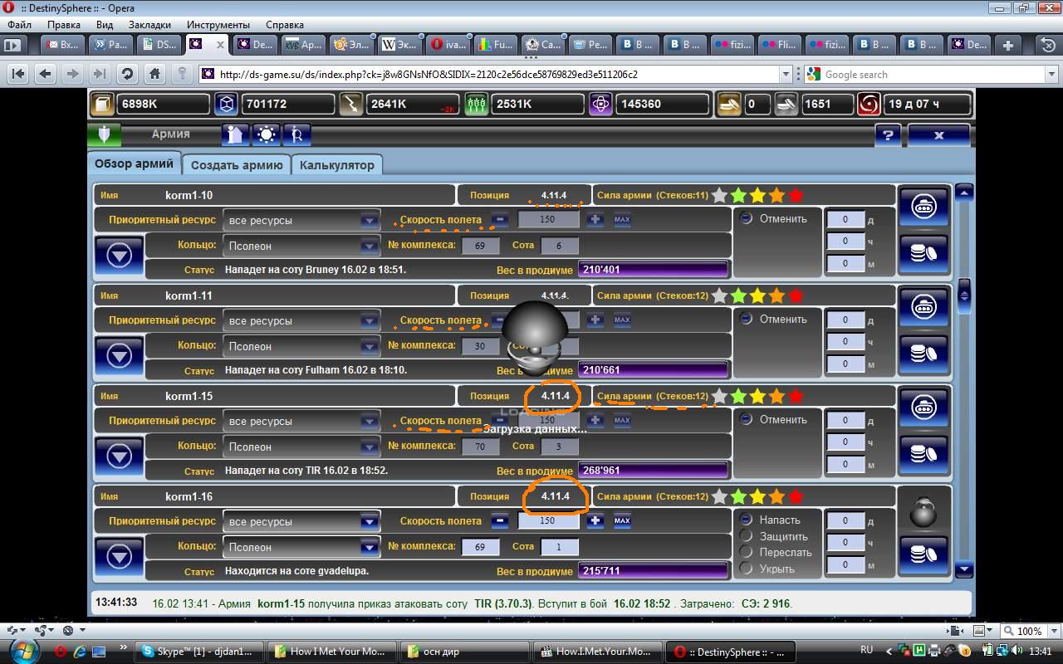The height and width of the screenshot is (664, 1063).
Task: Click the tank icon for army korm1-10
Action: click(923, 207)
